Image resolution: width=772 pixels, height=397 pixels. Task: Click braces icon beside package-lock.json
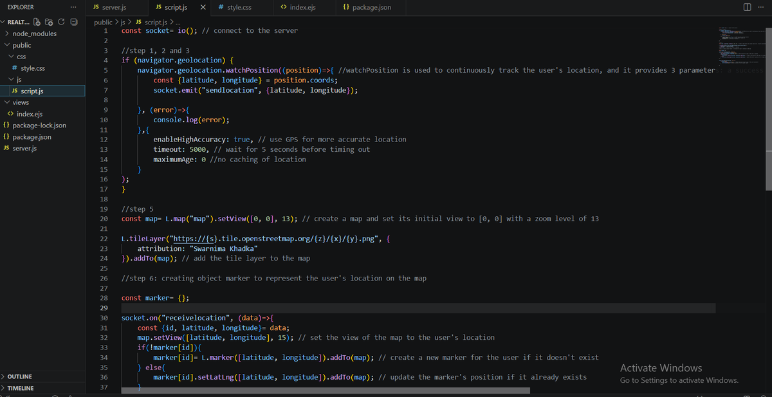(6, 125)
